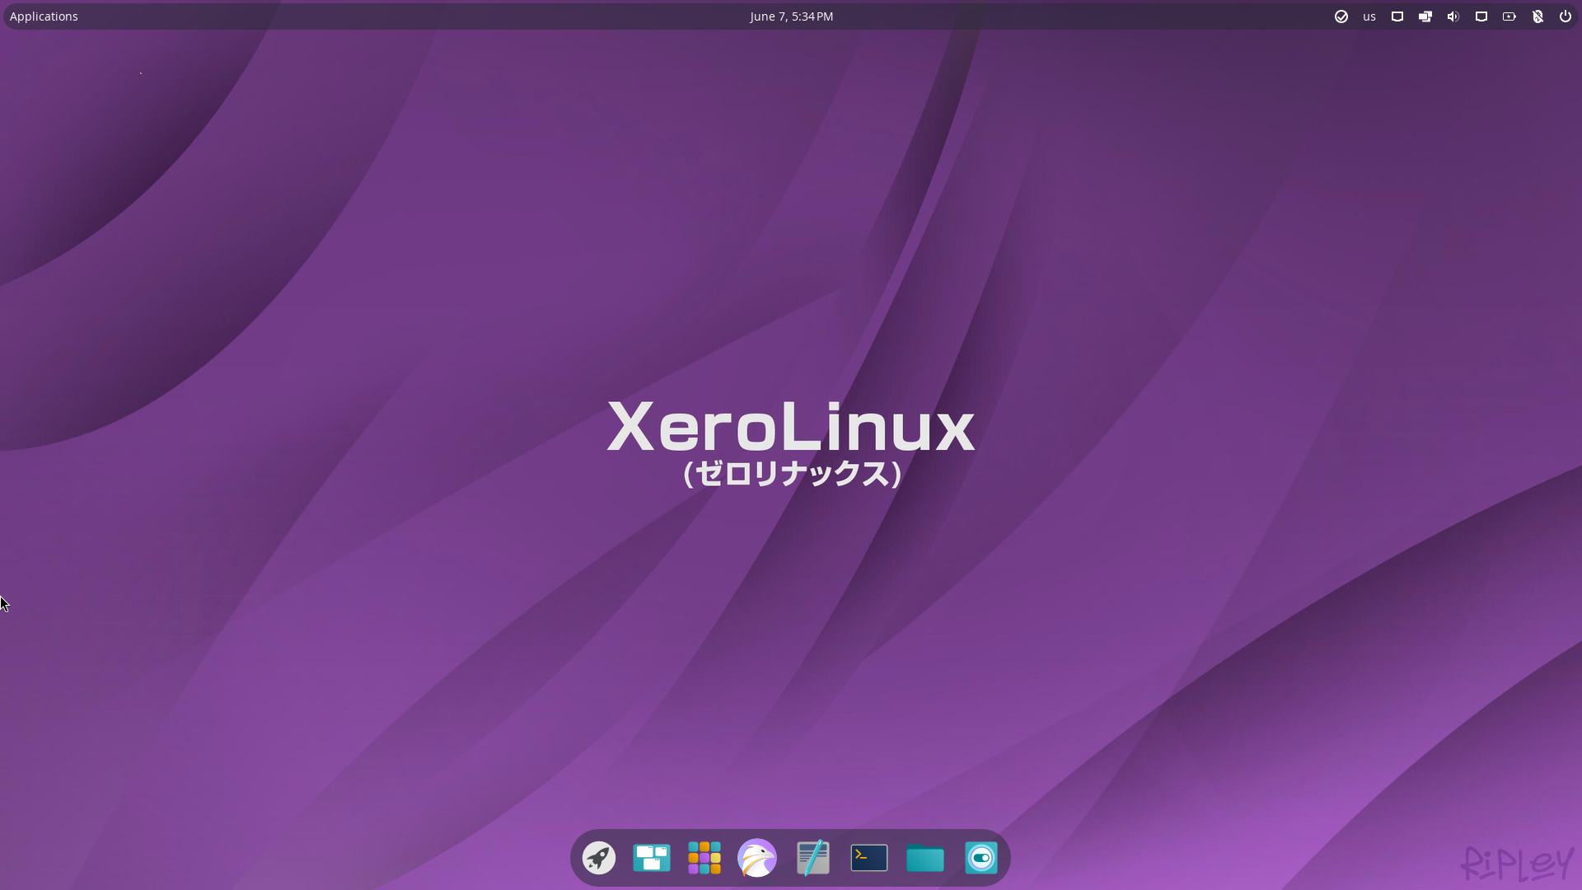Click the display tray icon right of the speaker

coord(1481,16)
